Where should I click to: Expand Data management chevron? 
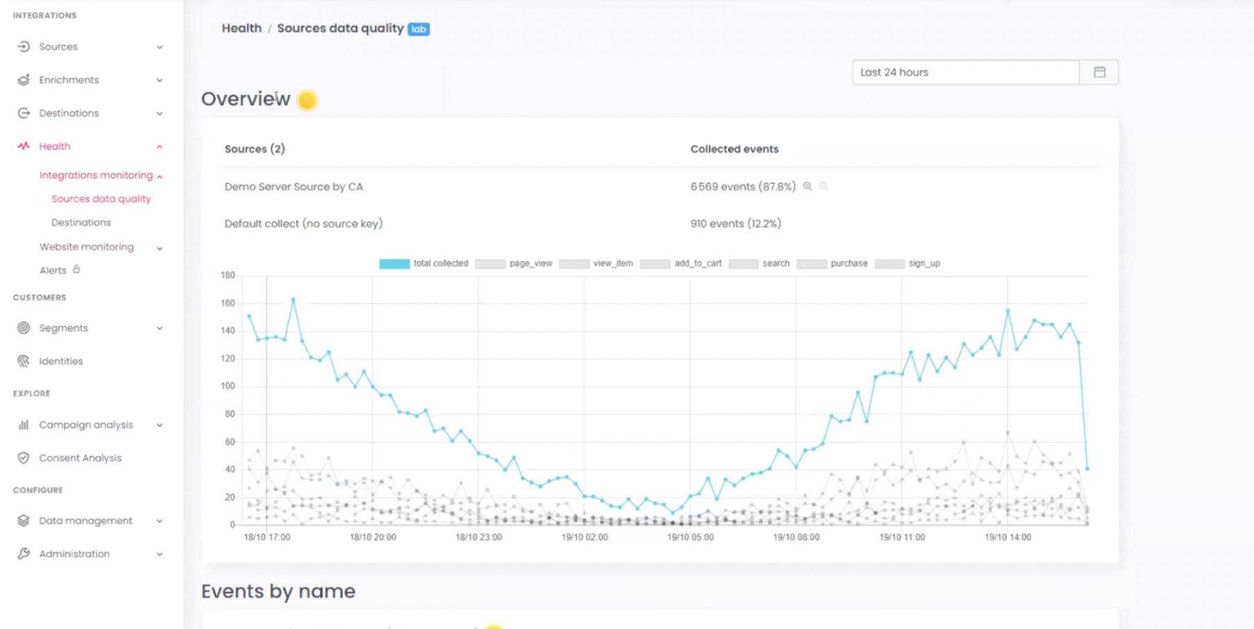160,521
